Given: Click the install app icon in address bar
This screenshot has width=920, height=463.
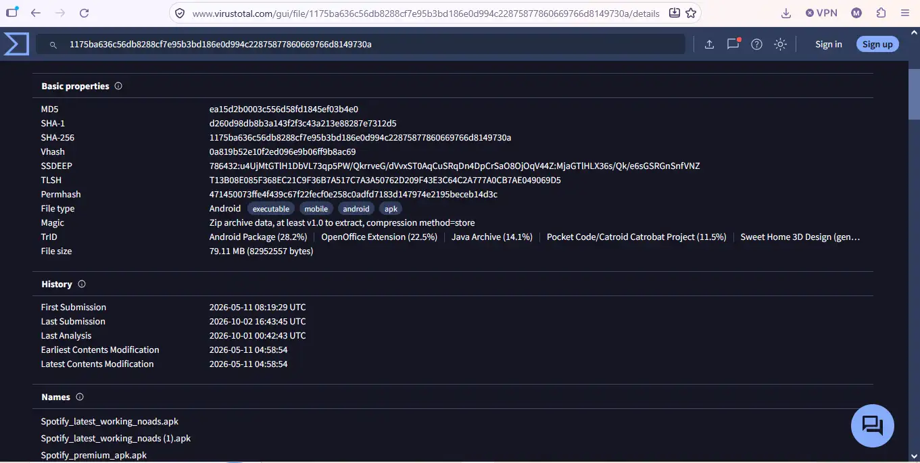Looking at the screenshot, I should [x=674, y=13].
